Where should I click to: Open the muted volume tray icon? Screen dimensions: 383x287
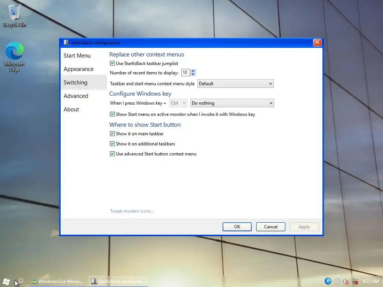point(346,282)
